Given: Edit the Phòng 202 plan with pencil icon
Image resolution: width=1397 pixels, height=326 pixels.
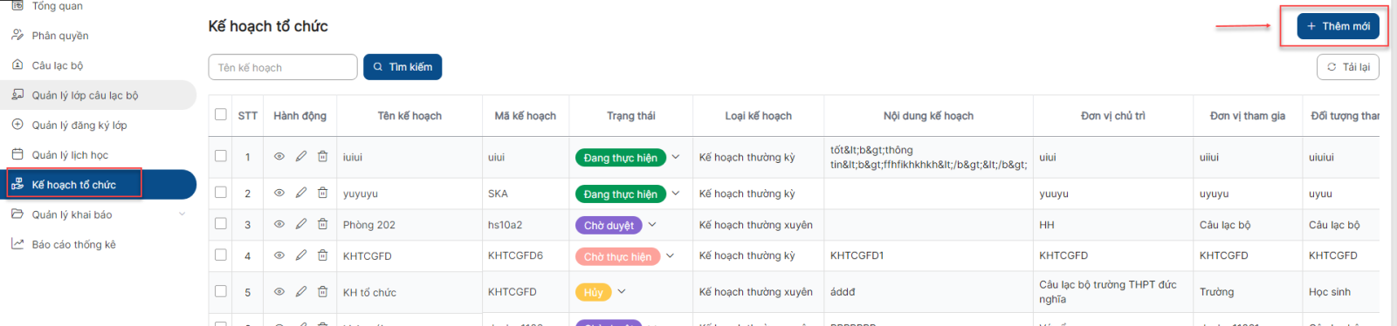Looking at the screenshot, I should 301,224.
